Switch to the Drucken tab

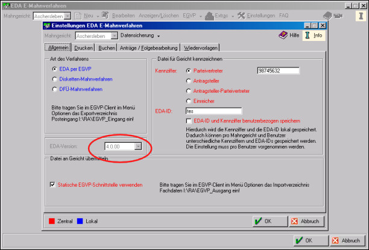pos(84,47)
